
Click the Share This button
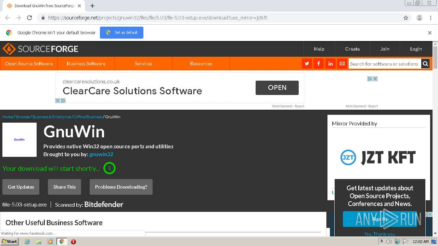coord(64,187)
